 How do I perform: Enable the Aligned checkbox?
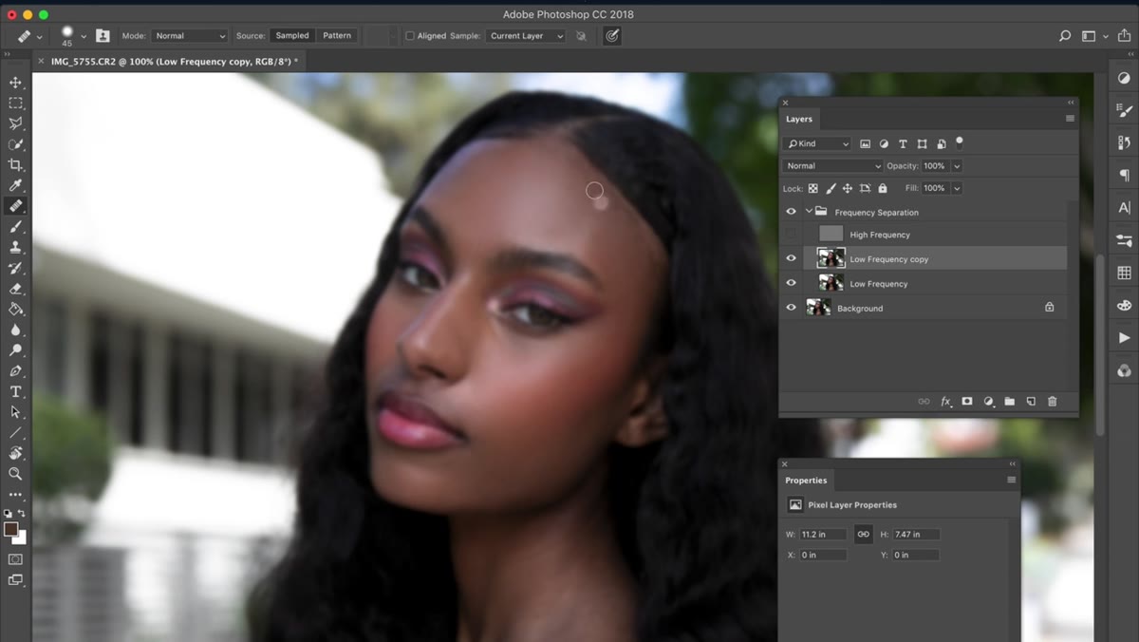pos(410,36)
